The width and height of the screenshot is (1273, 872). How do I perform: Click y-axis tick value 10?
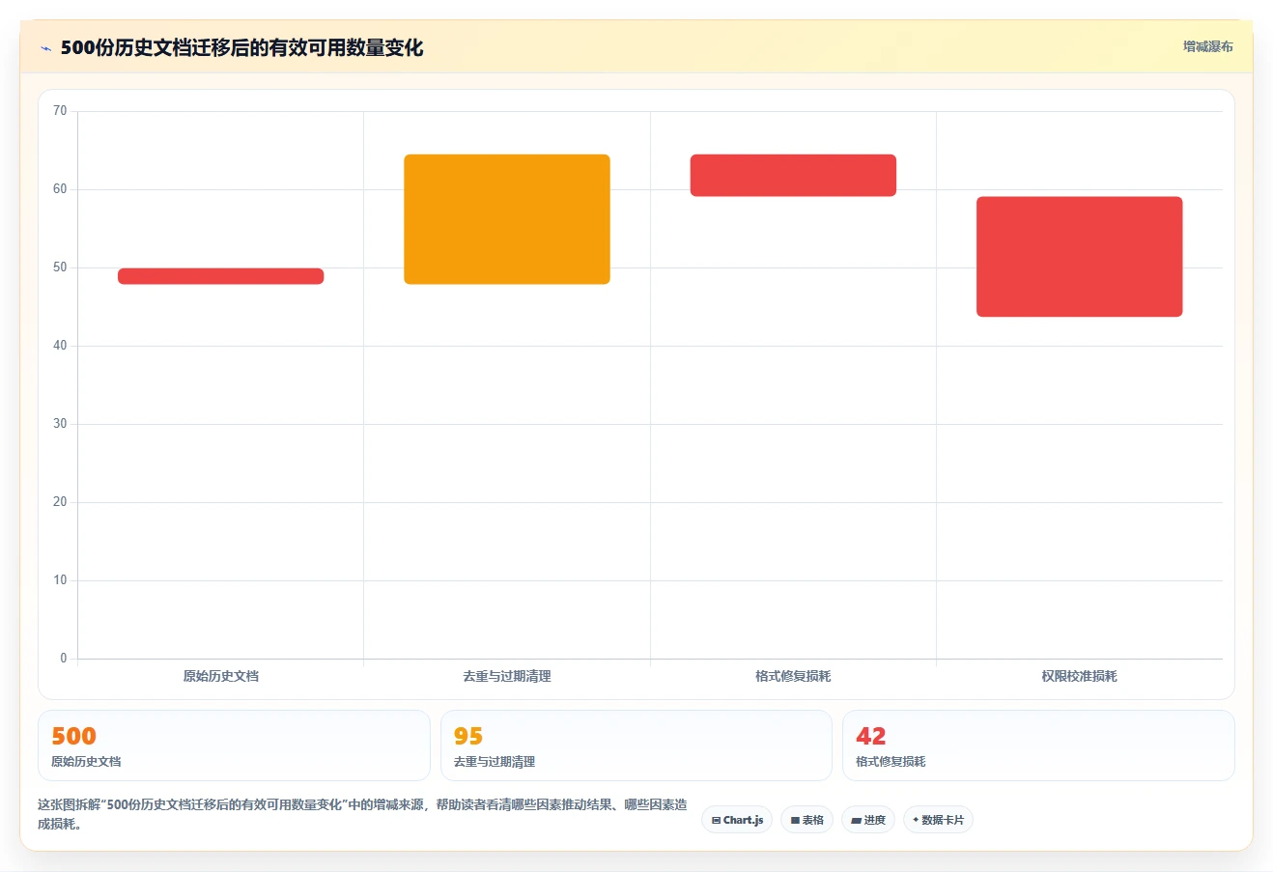click(60, 580)
